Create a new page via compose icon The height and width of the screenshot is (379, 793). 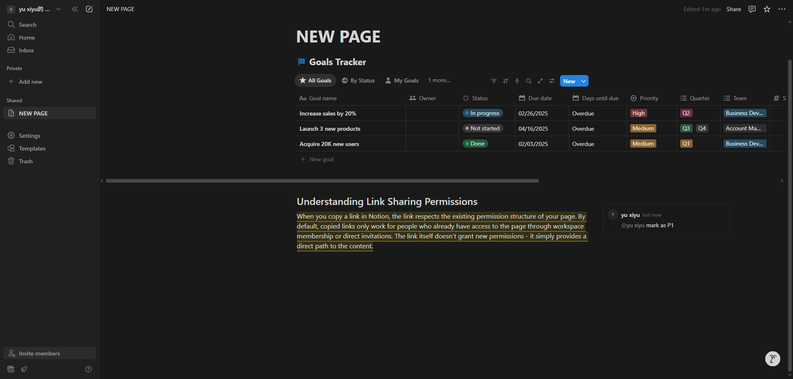pos(89,9)
